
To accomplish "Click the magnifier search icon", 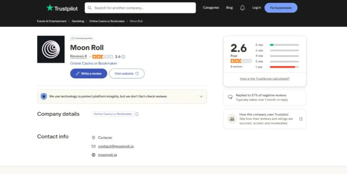I will [x=89, y=8].
